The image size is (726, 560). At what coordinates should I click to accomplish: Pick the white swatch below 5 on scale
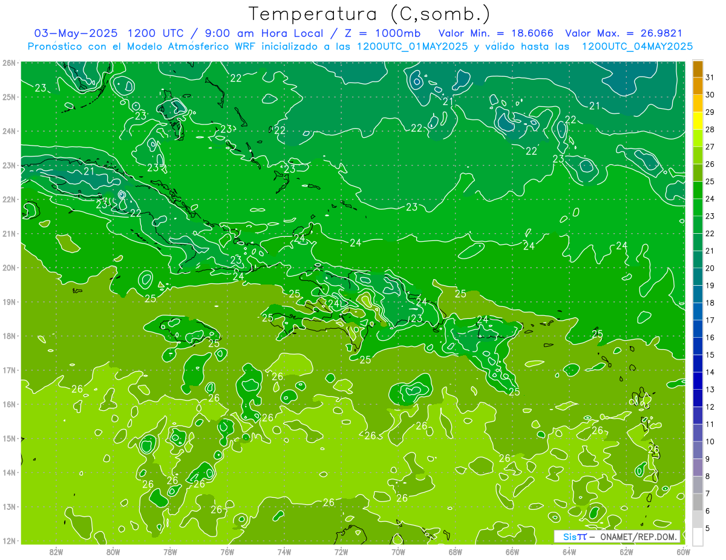[x=698, y=536]
